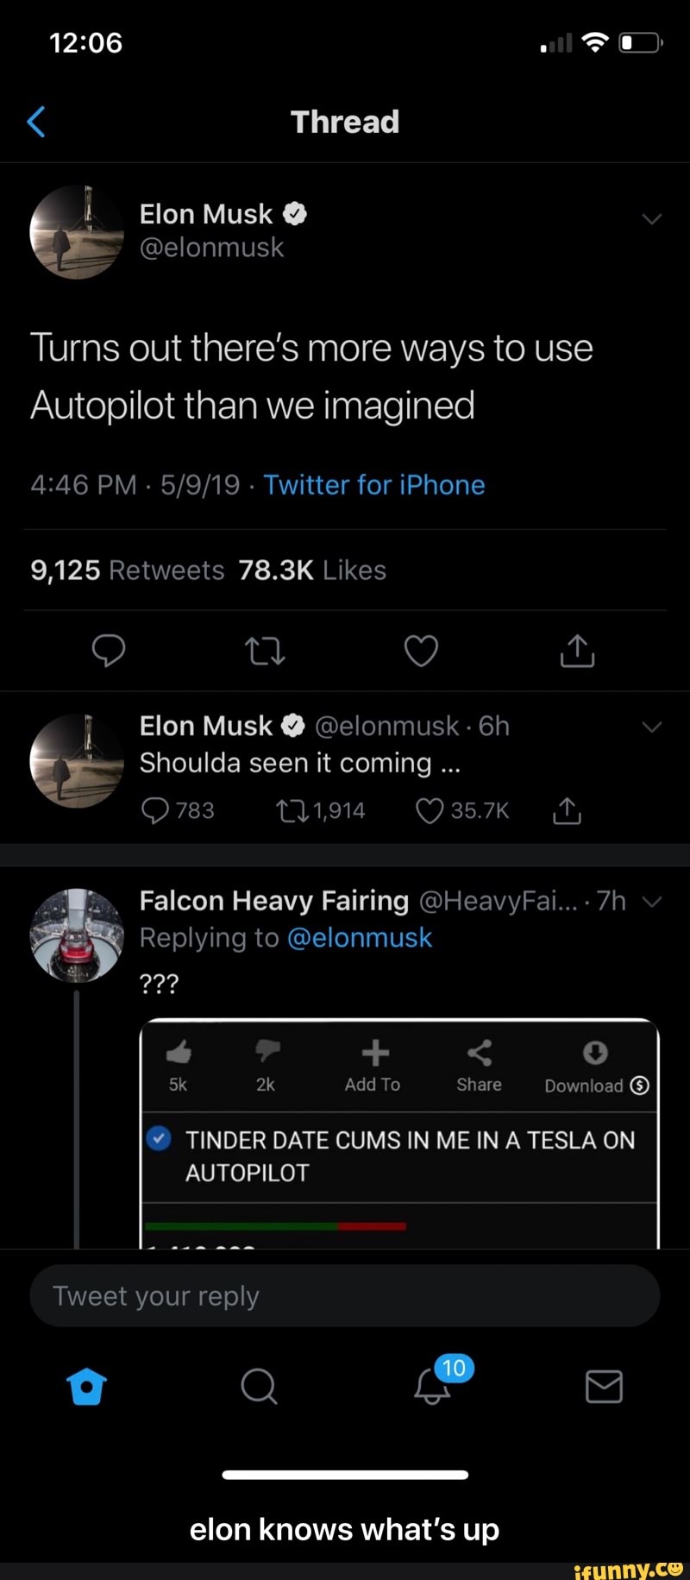Open chevron menu on second Elon tweet

point(652,727)
